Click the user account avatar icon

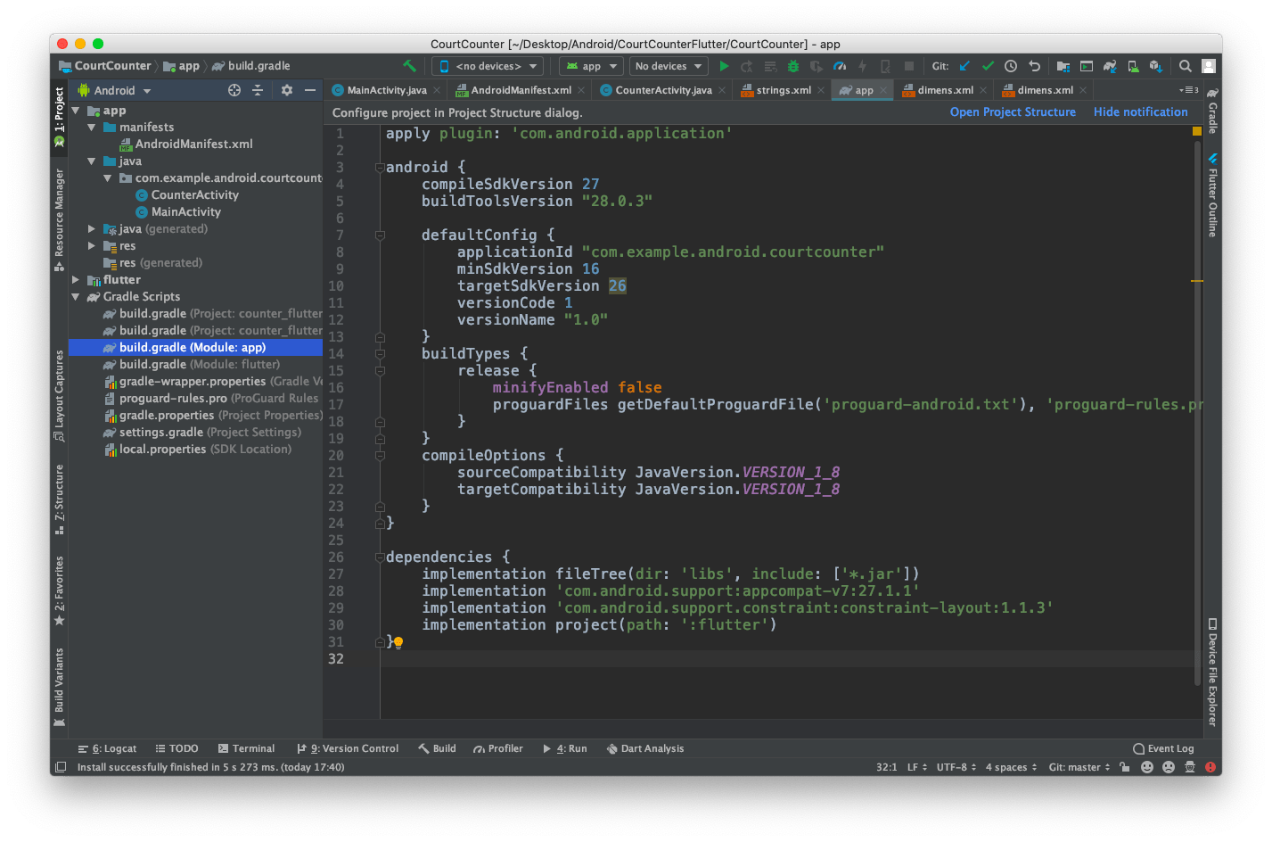pyautogui.click(x=1209, y=66)
